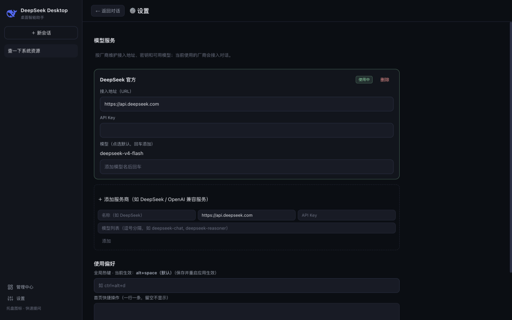Click the 添加模型名后回车 input
The width and height of the screenshot is (512, 320).
pos(247,167)
